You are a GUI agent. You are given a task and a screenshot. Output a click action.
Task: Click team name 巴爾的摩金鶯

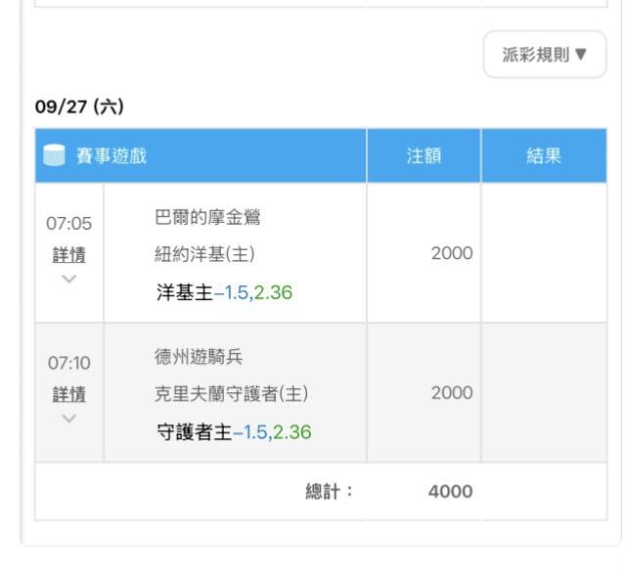point(207,218)
